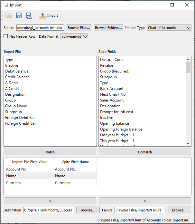The height and width of the screenshot is (224, 195).
Task: Maximize the Import window
Action: tap(172, 5)
